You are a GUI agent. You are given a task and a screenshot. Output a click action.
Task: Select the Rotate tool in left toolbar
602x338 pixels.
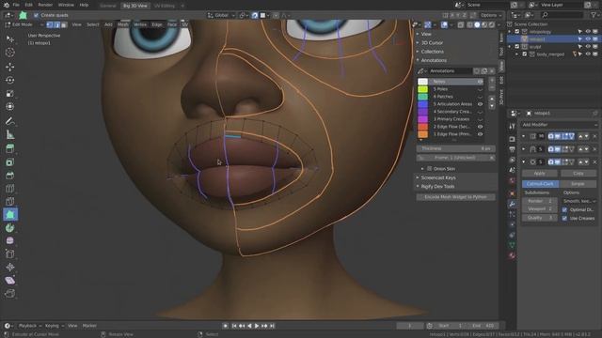[x=10, y=80]
